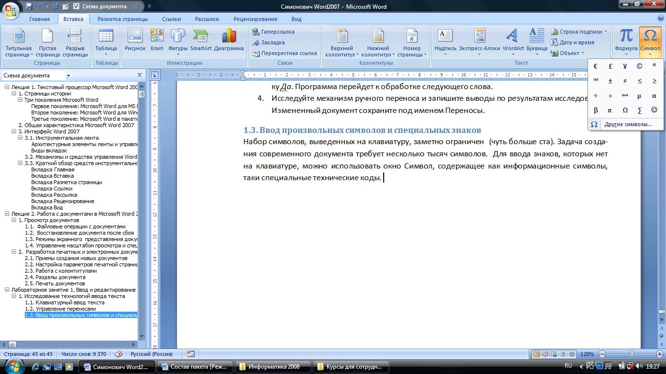Insert Date and time (Дата и время)

(573, 42)
